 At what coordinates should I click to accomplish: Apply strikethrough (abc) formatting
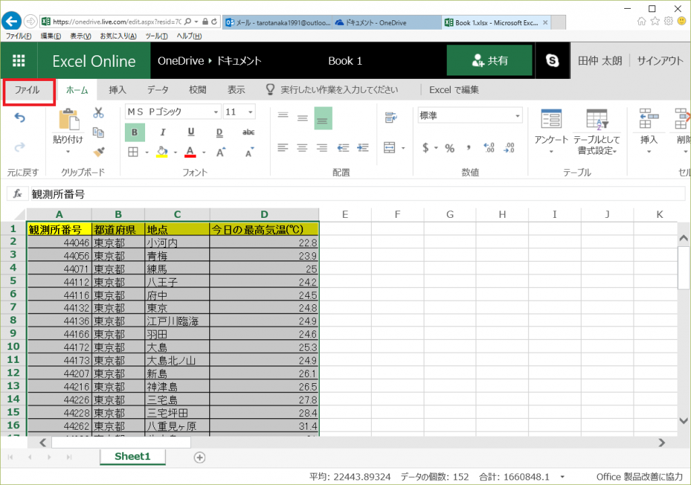pos(248,132)
